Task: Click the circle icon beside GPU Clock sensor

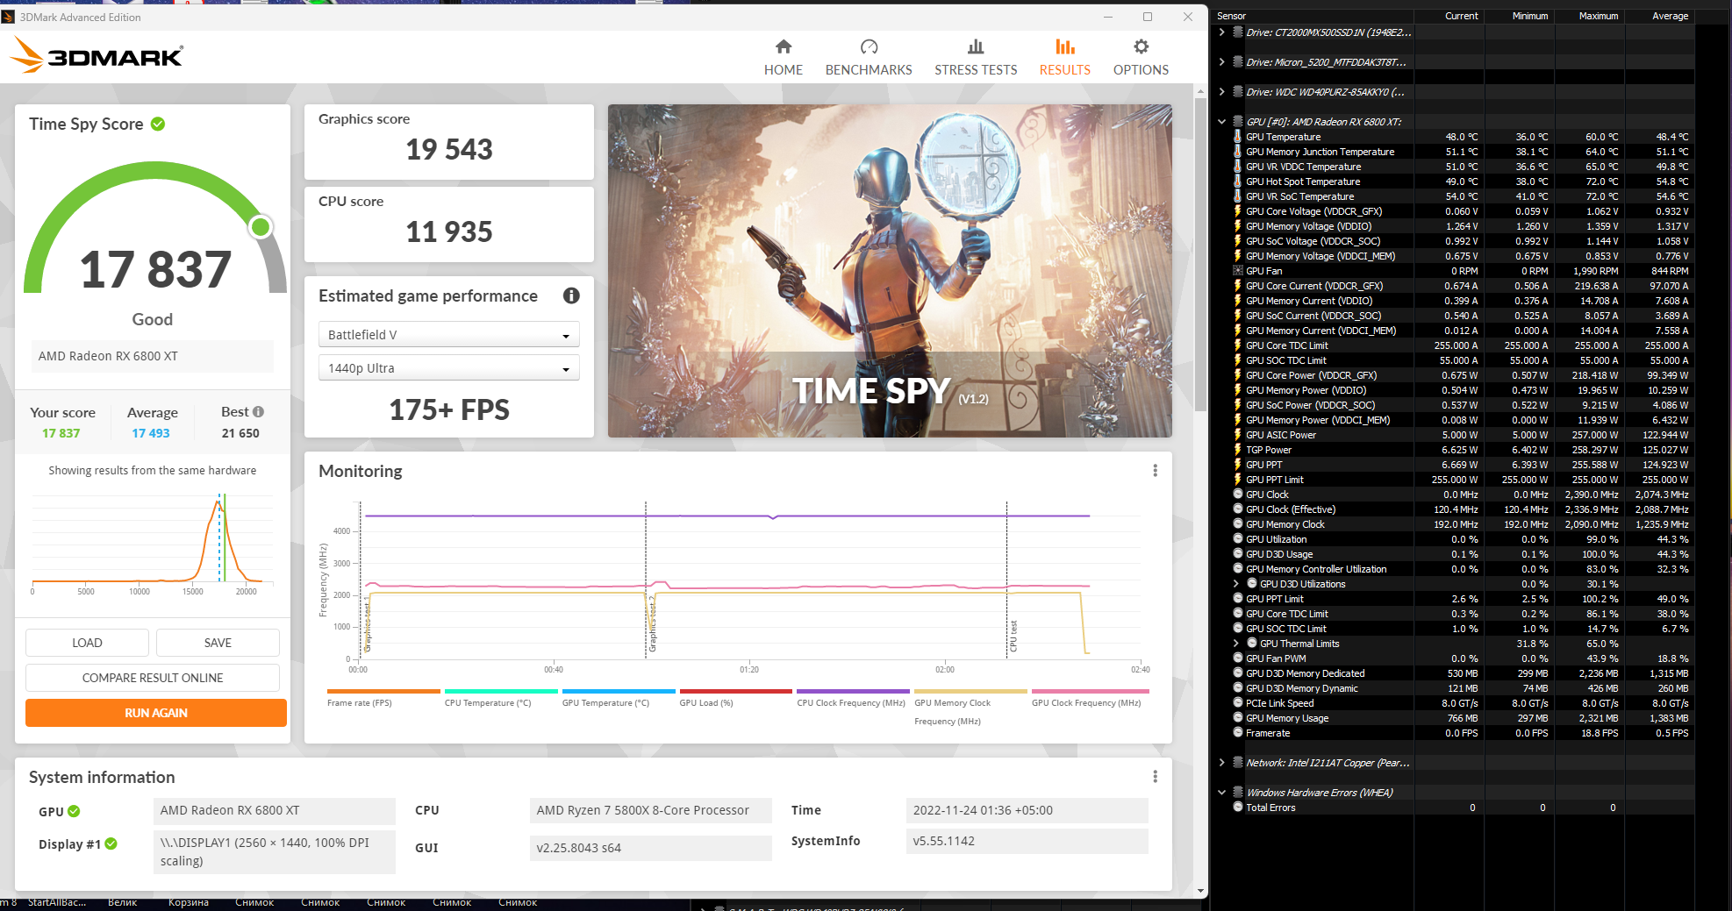Action: pyautogui.click(x=1238, y=495)
